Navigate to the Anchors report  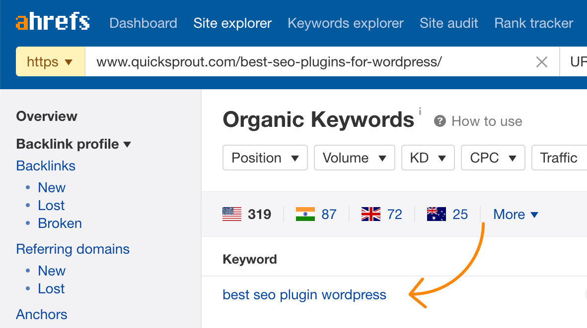point(41,314)
